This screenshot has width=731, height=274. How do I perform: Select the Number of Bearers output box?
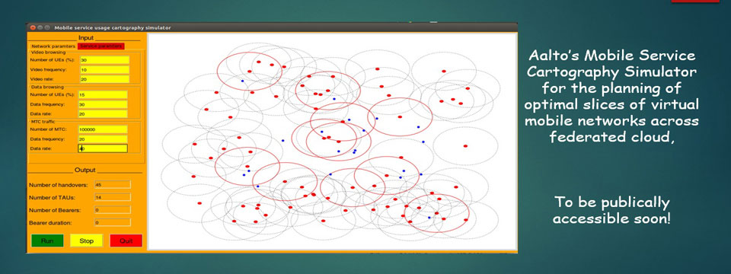113,210
